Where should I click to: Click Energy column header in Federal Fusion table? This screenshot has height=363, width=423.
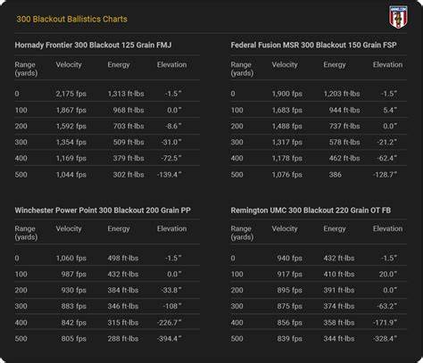click(335, 65)
